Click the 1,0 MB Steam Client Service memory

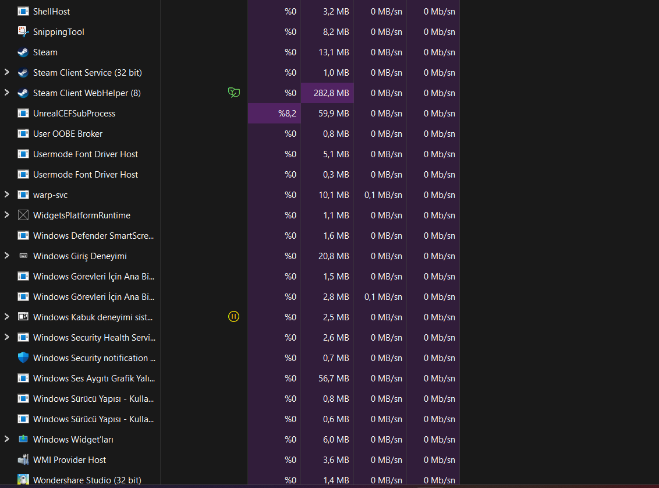tap(336, 73)
